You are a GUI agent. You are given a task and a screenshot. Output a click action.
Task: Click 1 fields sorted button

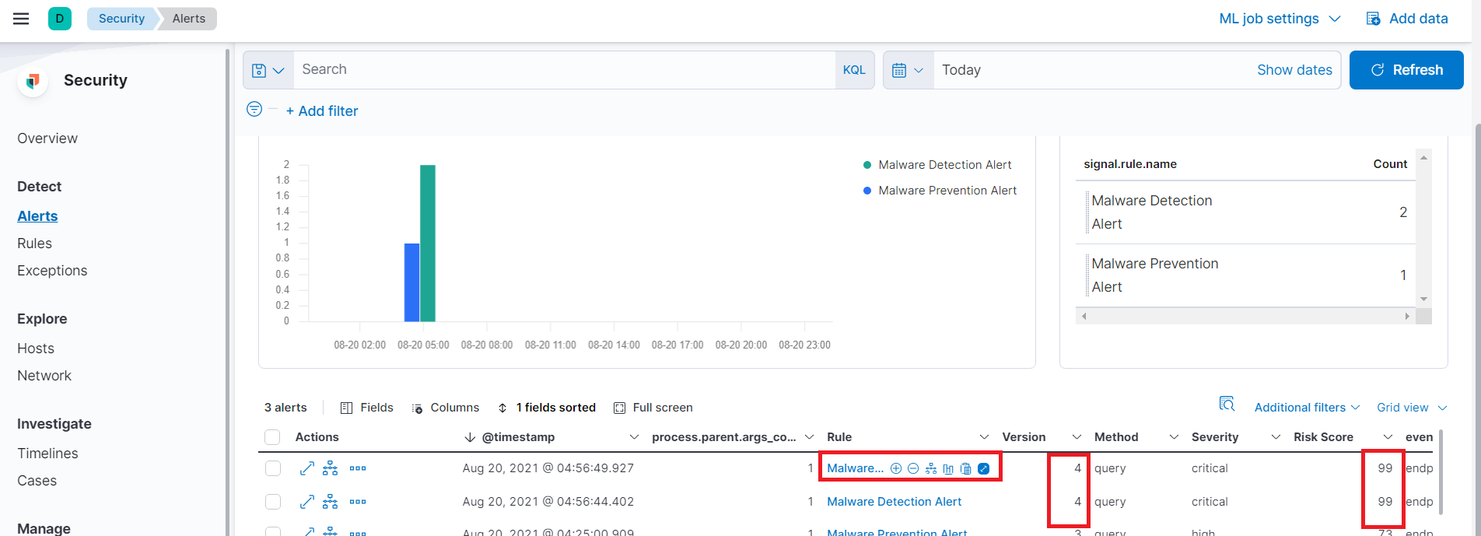tap(547, 408)
